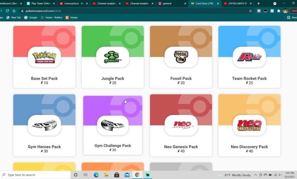Open the Base Set Pack logo icon

(x=44, y=57)
